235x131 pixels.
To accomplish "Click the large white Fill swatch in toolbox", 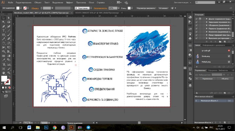I will click(4, 78).
